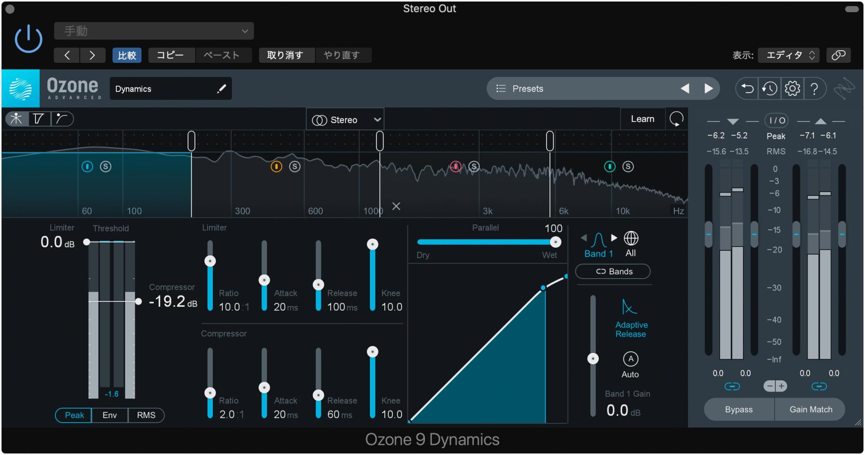Click the undo arrow icon in Ozone
Image resolution: width=865 pixels, height=455 pixels.
[747, 89]
